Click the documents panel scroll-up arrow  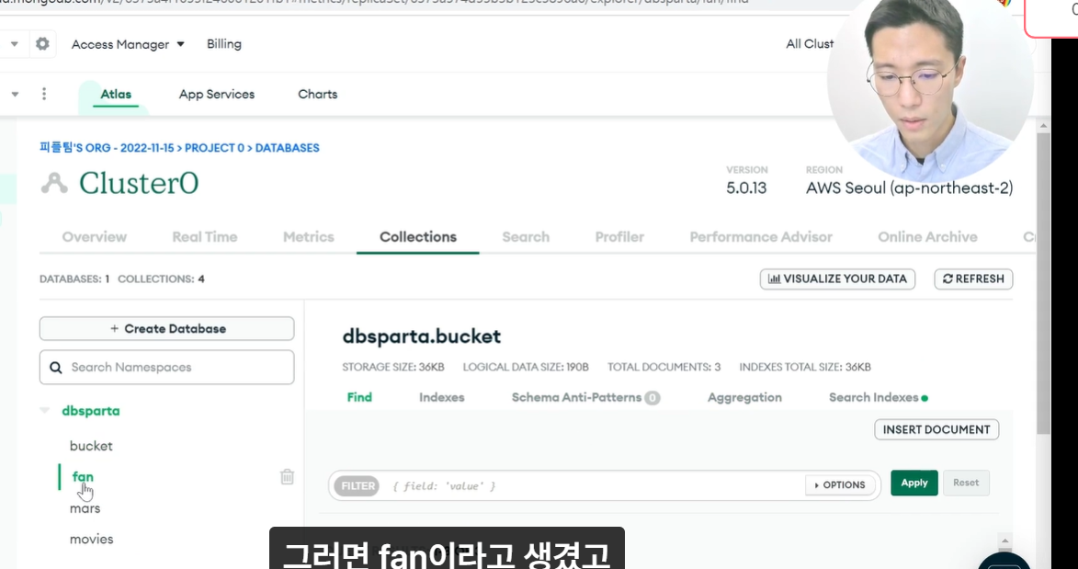1004,541
